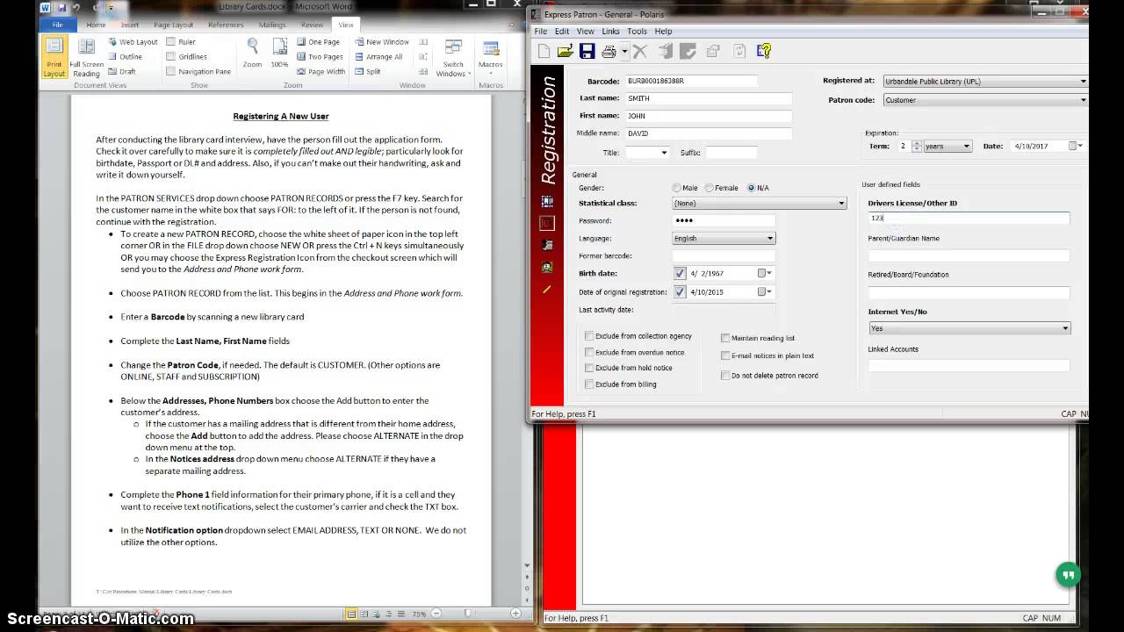1124x632 pixels.
Task: Click the Print icon in Polaris toolbar
Action: (x=609, y=52)
